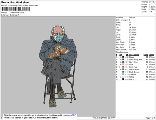Click the Ice Blue description text
This screenshot has width=156, height=120.
pyautogui.click(x=133, y=74)
